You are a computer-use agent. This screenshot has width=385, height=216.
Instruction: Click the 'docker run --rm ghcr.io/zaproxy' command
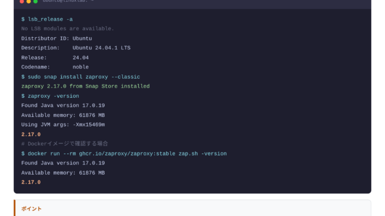point(127,154)
